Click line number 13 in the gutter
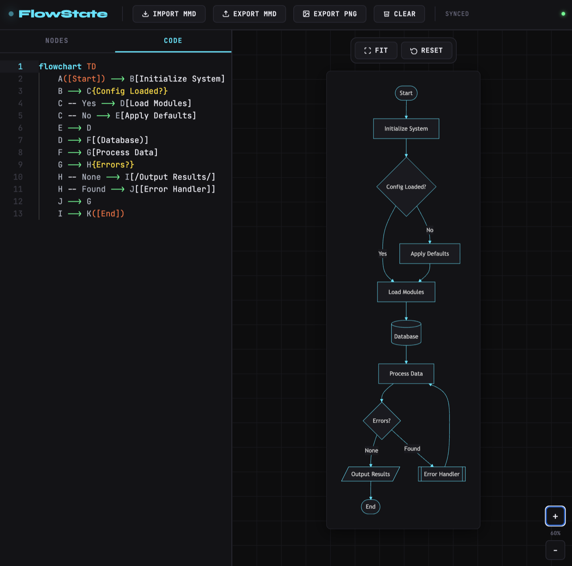Screen dimensions: 572x566 click(x=18, y=214)
